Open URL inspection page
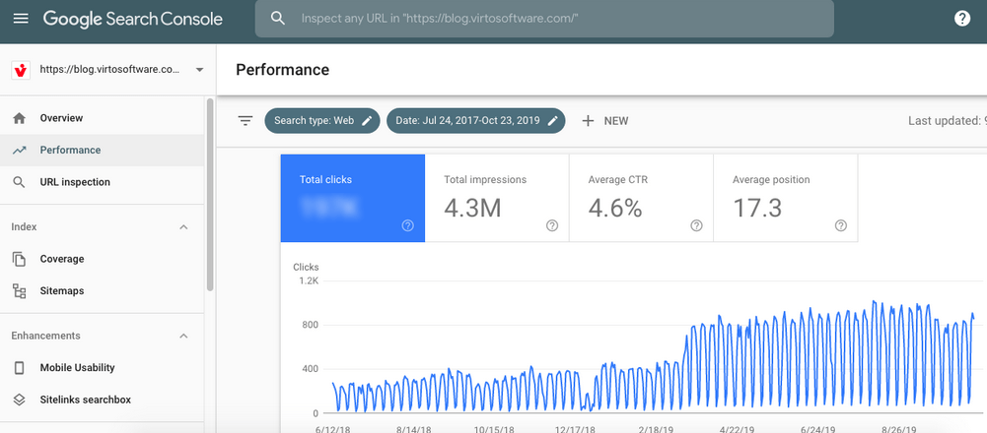 pyautogui.click(x=102, y=182)
